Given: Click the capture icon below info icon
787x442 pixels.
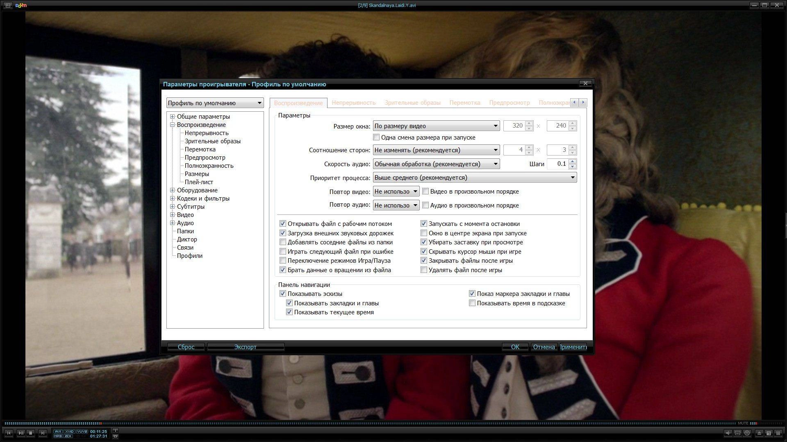Looking at the screenshot, I should click(116, 436).
